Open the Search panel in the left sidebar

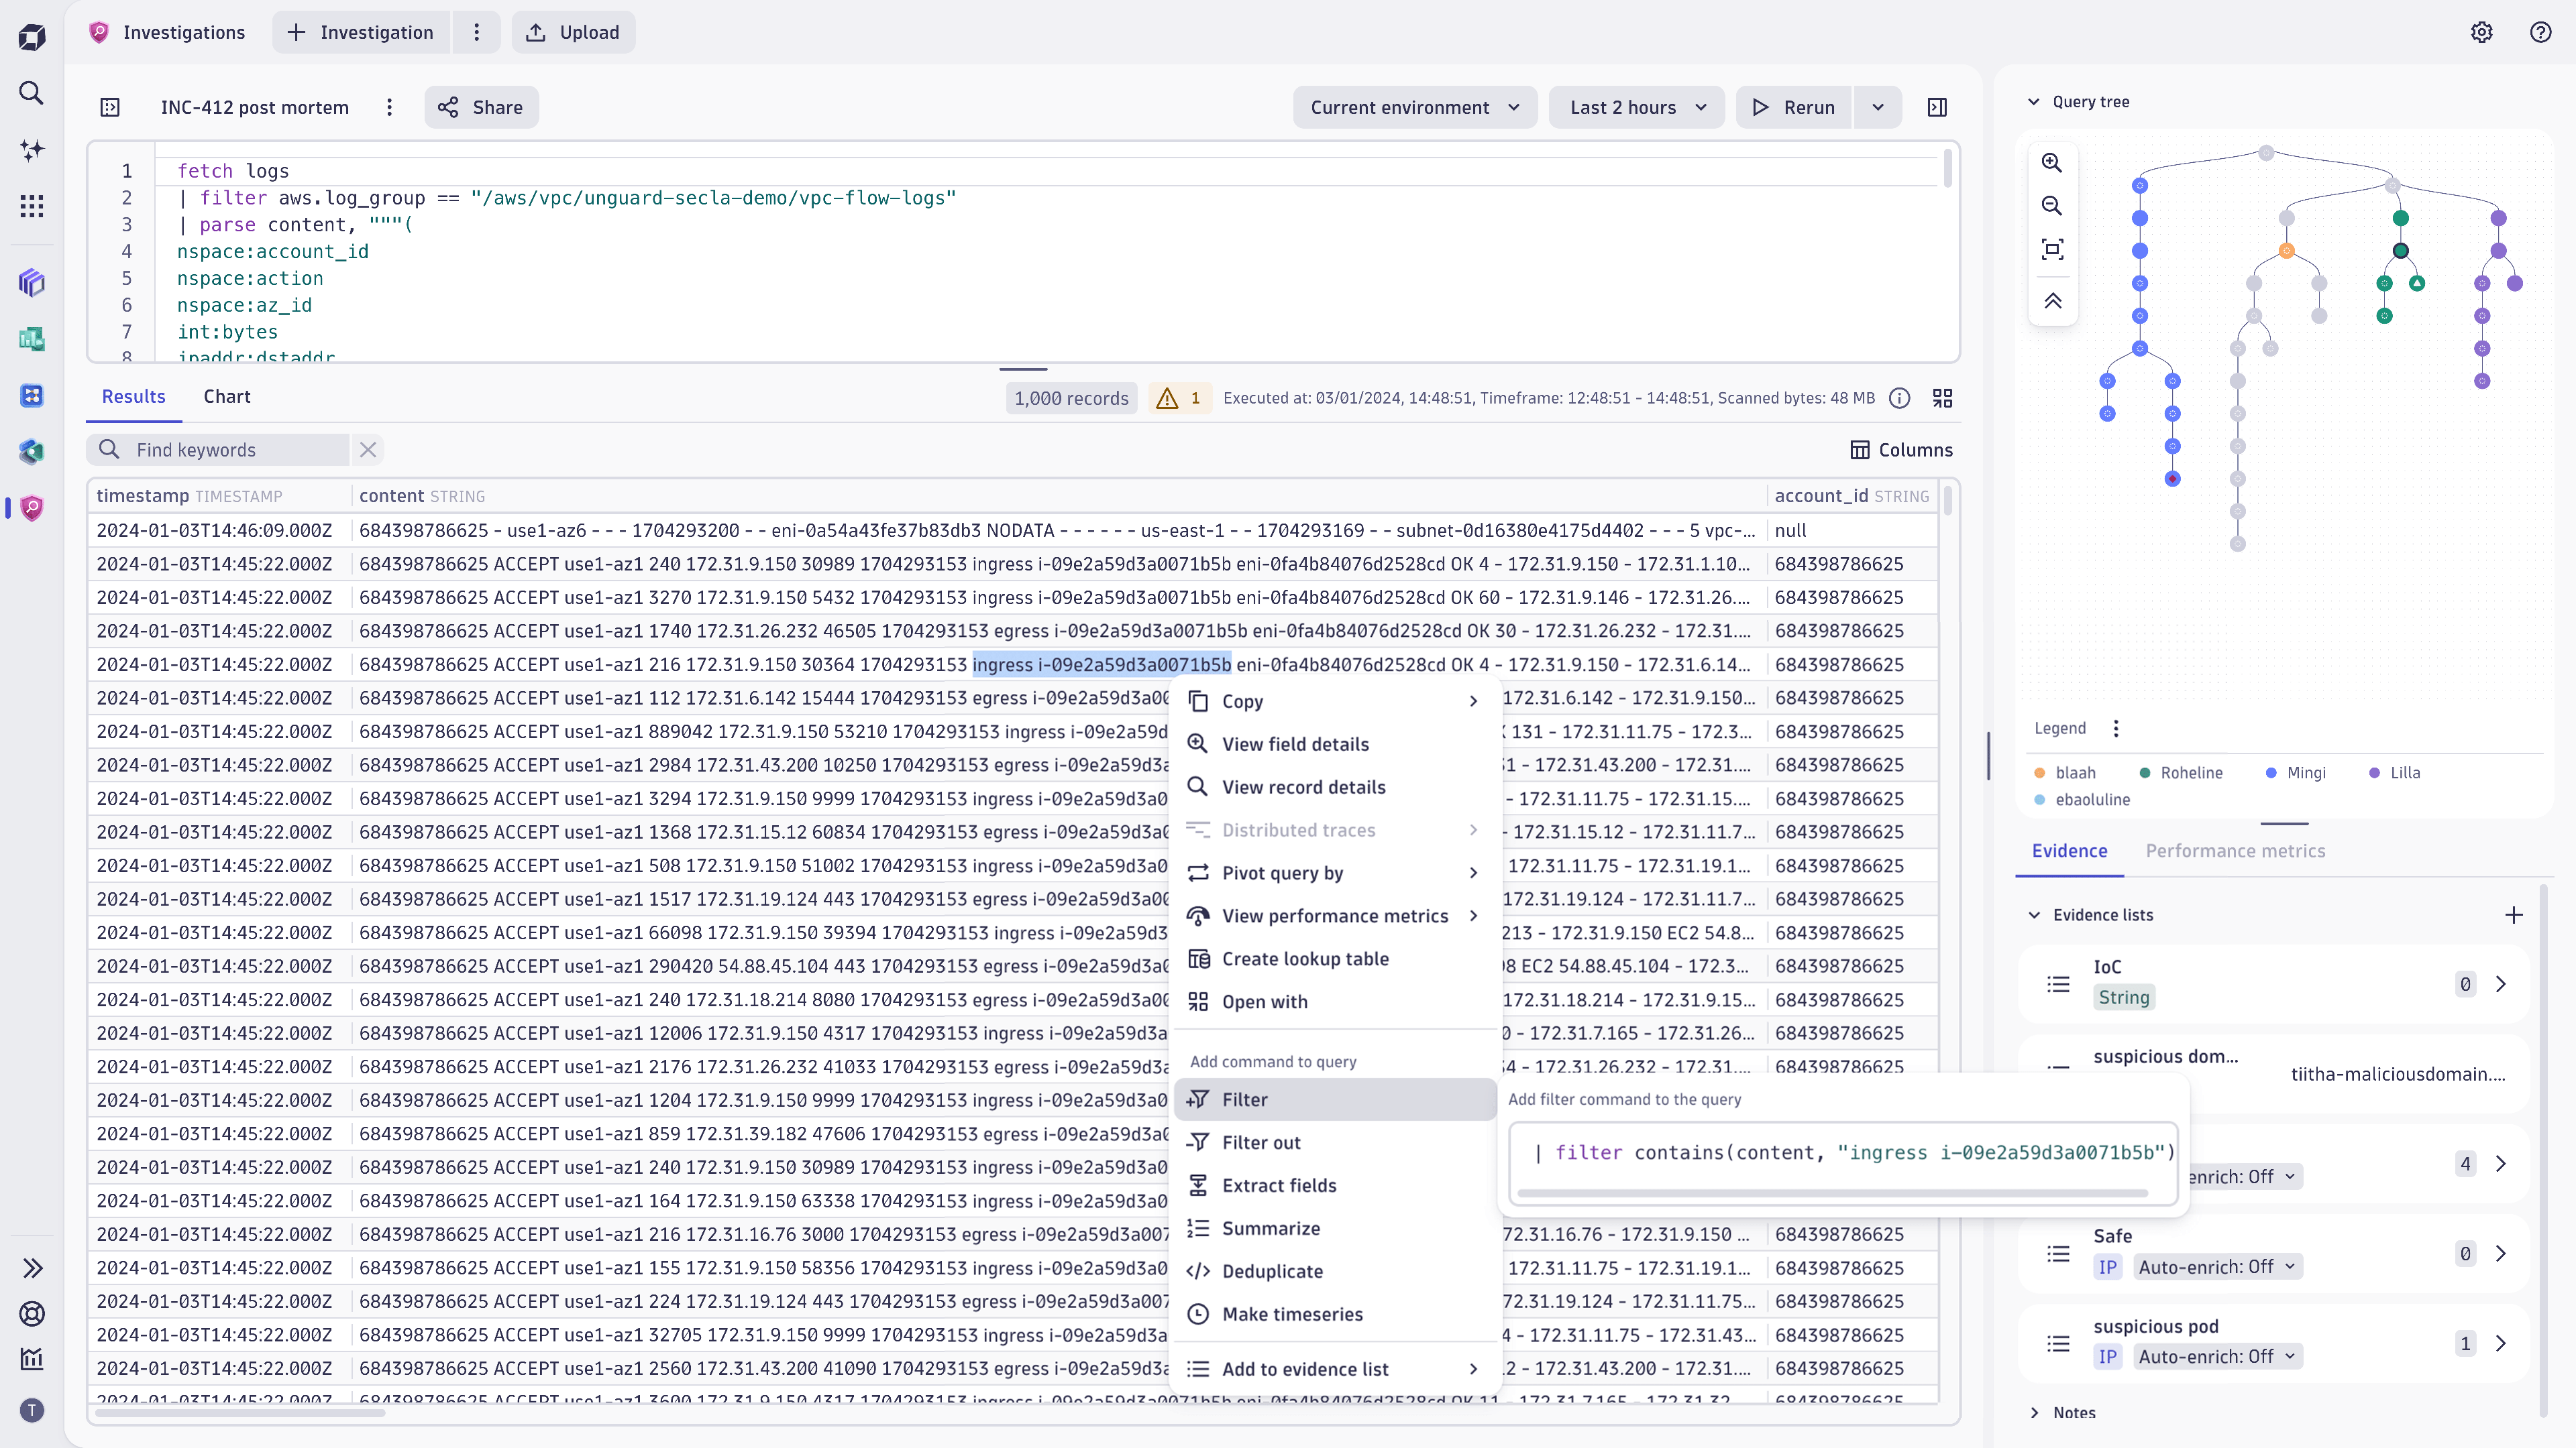[31, 93]
